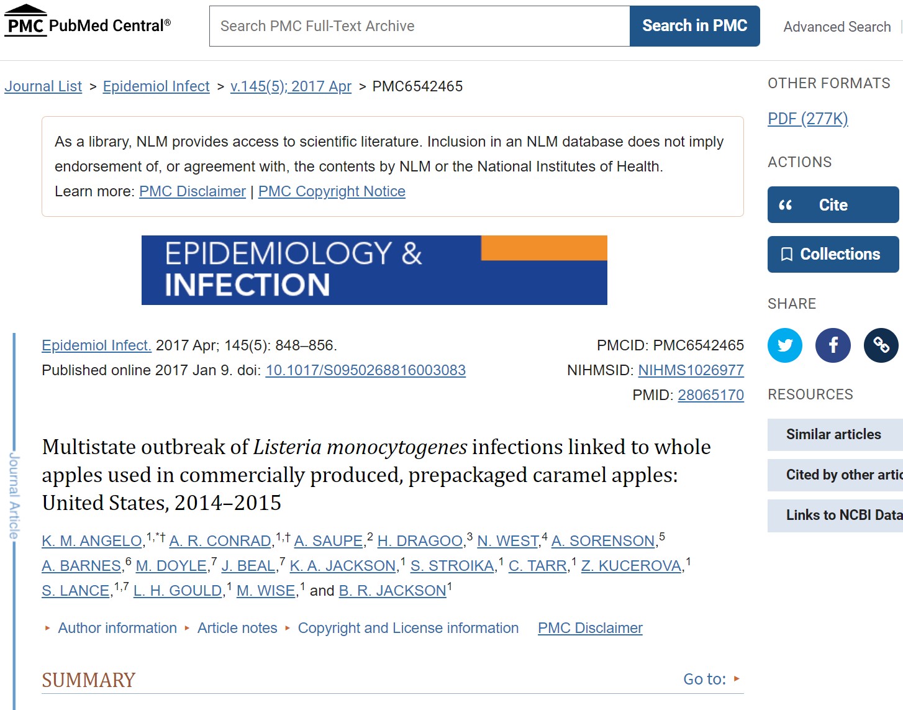The image size is (903, 710).
Task: Open Links to NCBI Databases tab
Action: tap(835, 515)
